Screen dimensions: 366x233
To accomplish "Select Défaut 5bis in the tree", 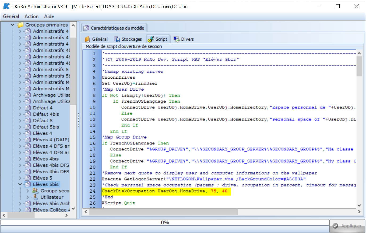I will (x=46, y=127).
